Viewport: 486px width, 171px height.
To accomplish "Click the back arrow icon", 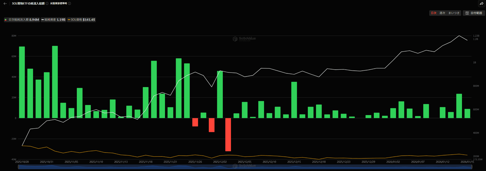I will [5, 4].
